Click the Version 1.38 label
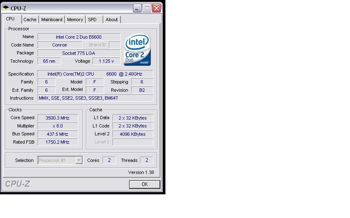Screen dimensions: 350x218 141,172
